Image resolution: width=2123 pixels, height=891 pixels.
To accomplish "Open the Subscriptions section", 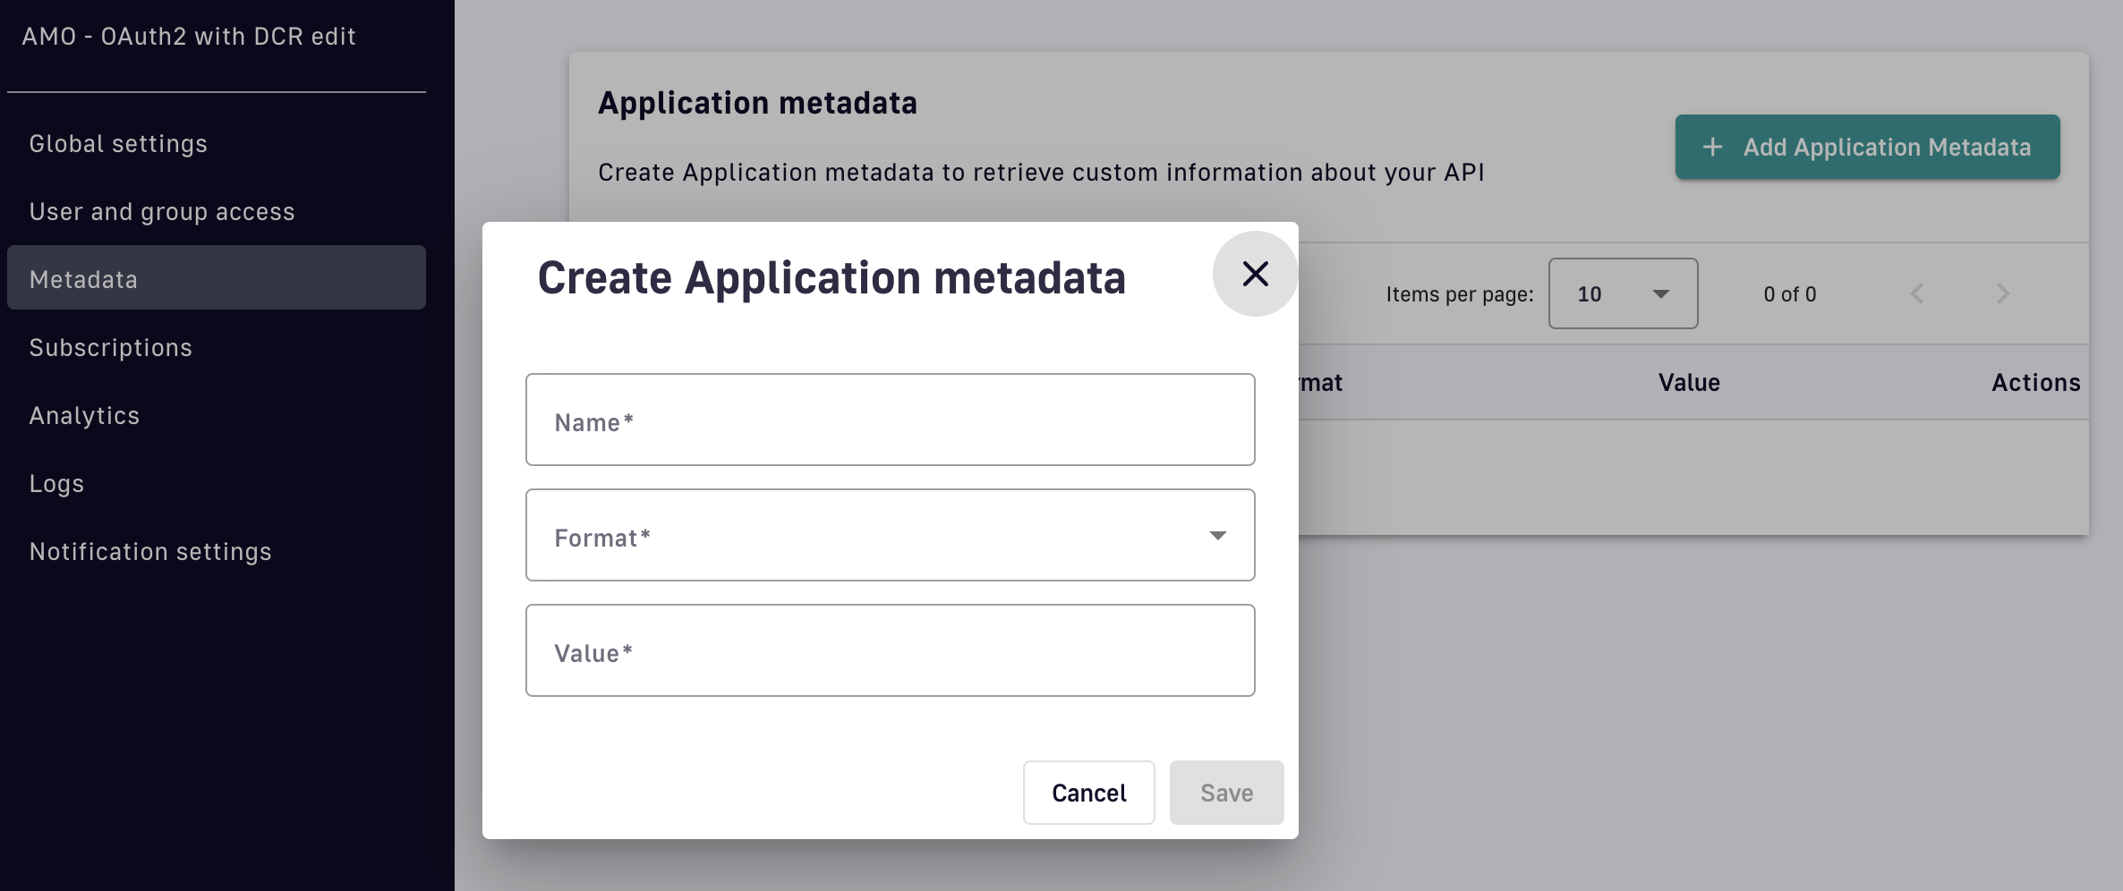I will coord(111,348).
